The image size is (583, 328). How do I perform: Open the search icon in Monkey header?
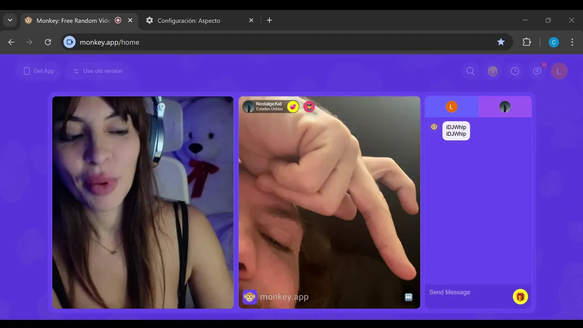pos(470,71)
